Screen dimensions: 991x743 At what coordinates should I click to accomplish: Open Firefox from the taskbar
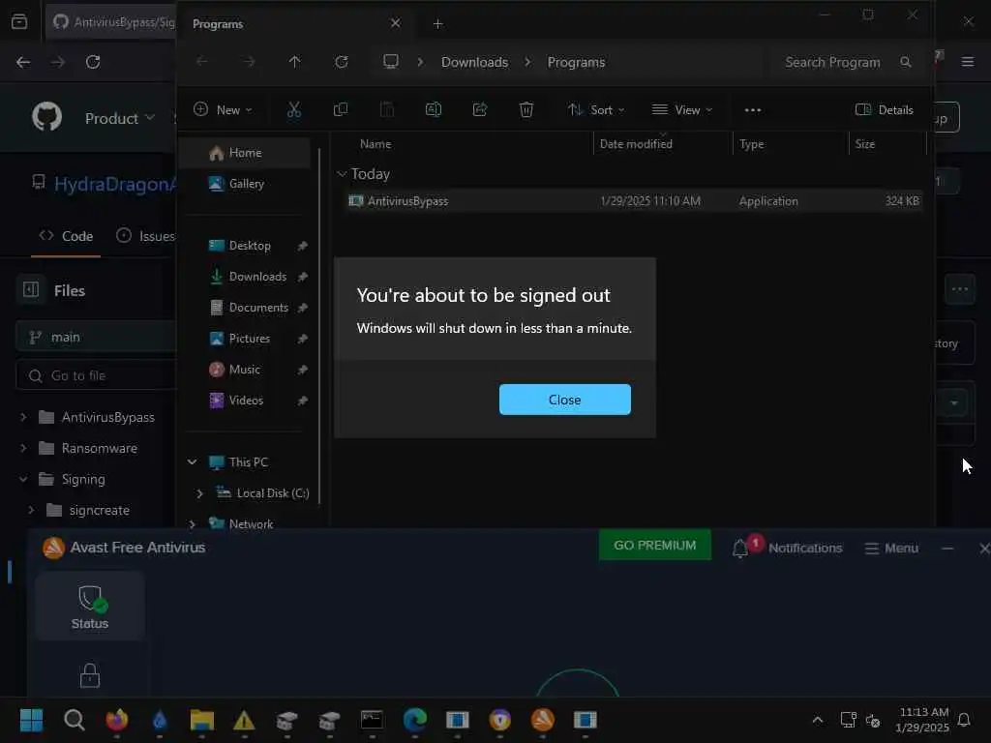pyautogui.click(x=117, y=720)
